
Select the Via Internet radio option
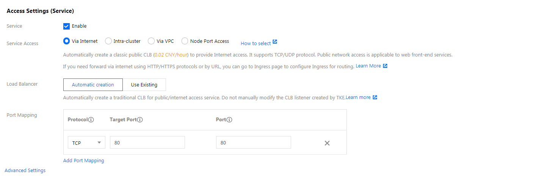tap(66, 41)
